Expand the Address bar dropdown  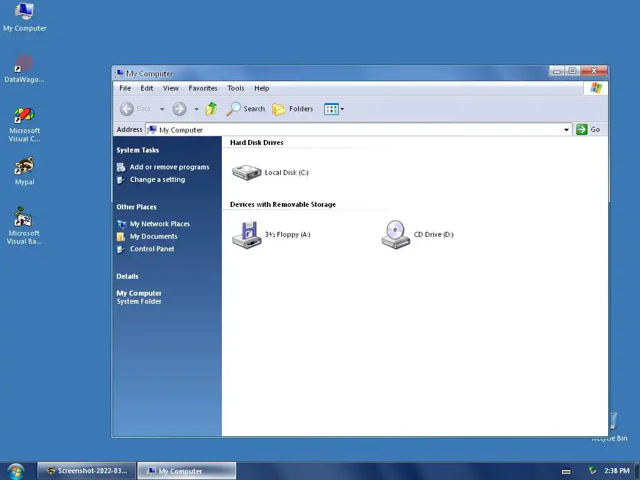(566, 130)
